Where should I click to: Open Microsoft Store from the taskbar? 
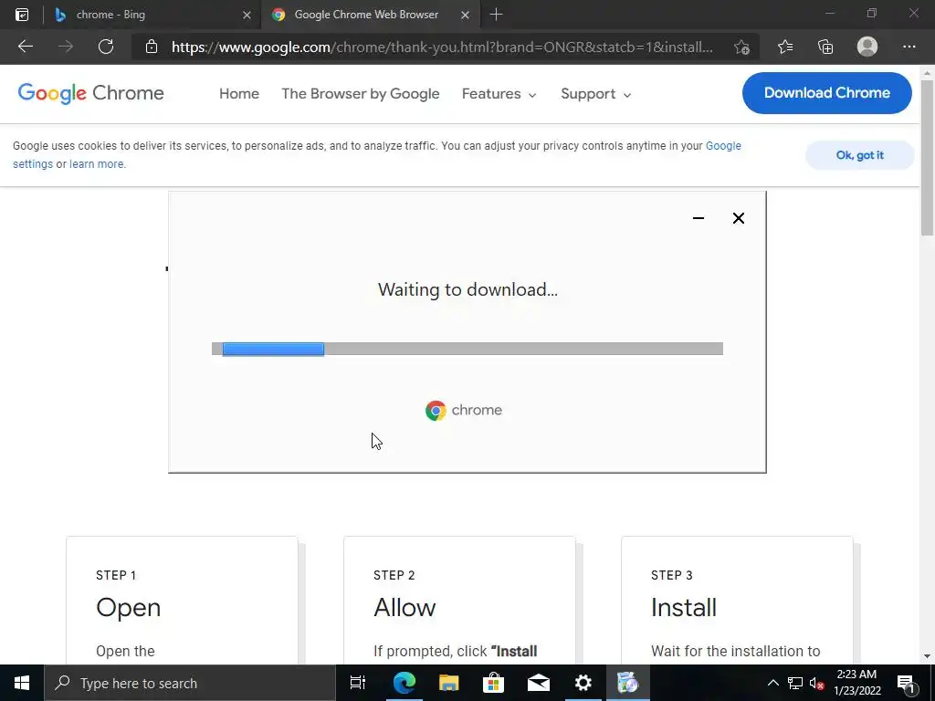click(x=493, y=683)
